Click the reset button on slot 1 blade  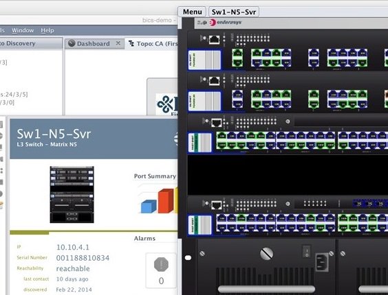click(x=204, y=38)
